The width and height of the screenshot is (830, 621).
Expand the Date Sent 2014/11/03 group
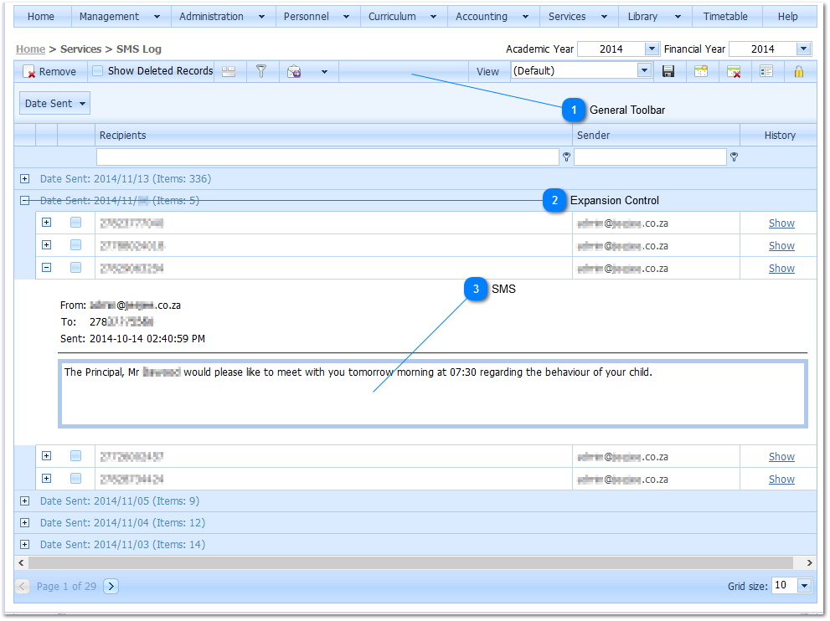click(25, 544)
